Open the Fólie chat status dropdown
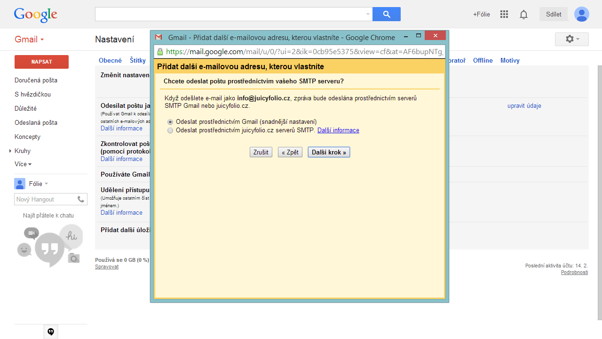Image resolution: width=602 pixels, height=339 pixels. [x=46, y=184]
